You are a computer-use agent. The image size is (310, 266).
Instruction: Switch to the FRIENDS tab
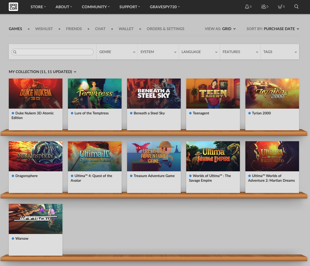point(74,29)
